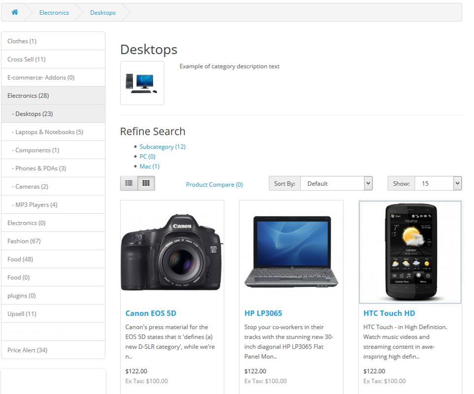
Task: Select E-commerce- Addons (0) category
Action: click(53, 77)
